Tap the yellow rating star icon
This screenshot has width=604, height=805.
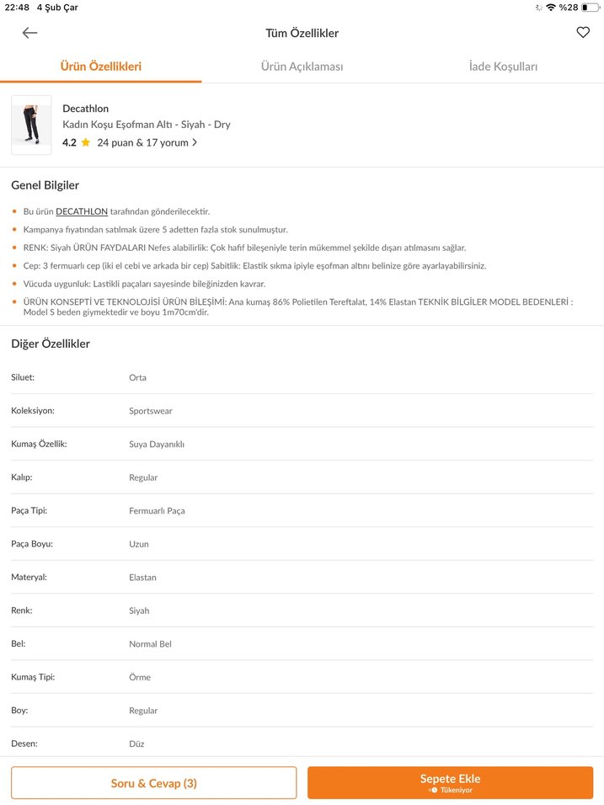click(x=86, y=143)
